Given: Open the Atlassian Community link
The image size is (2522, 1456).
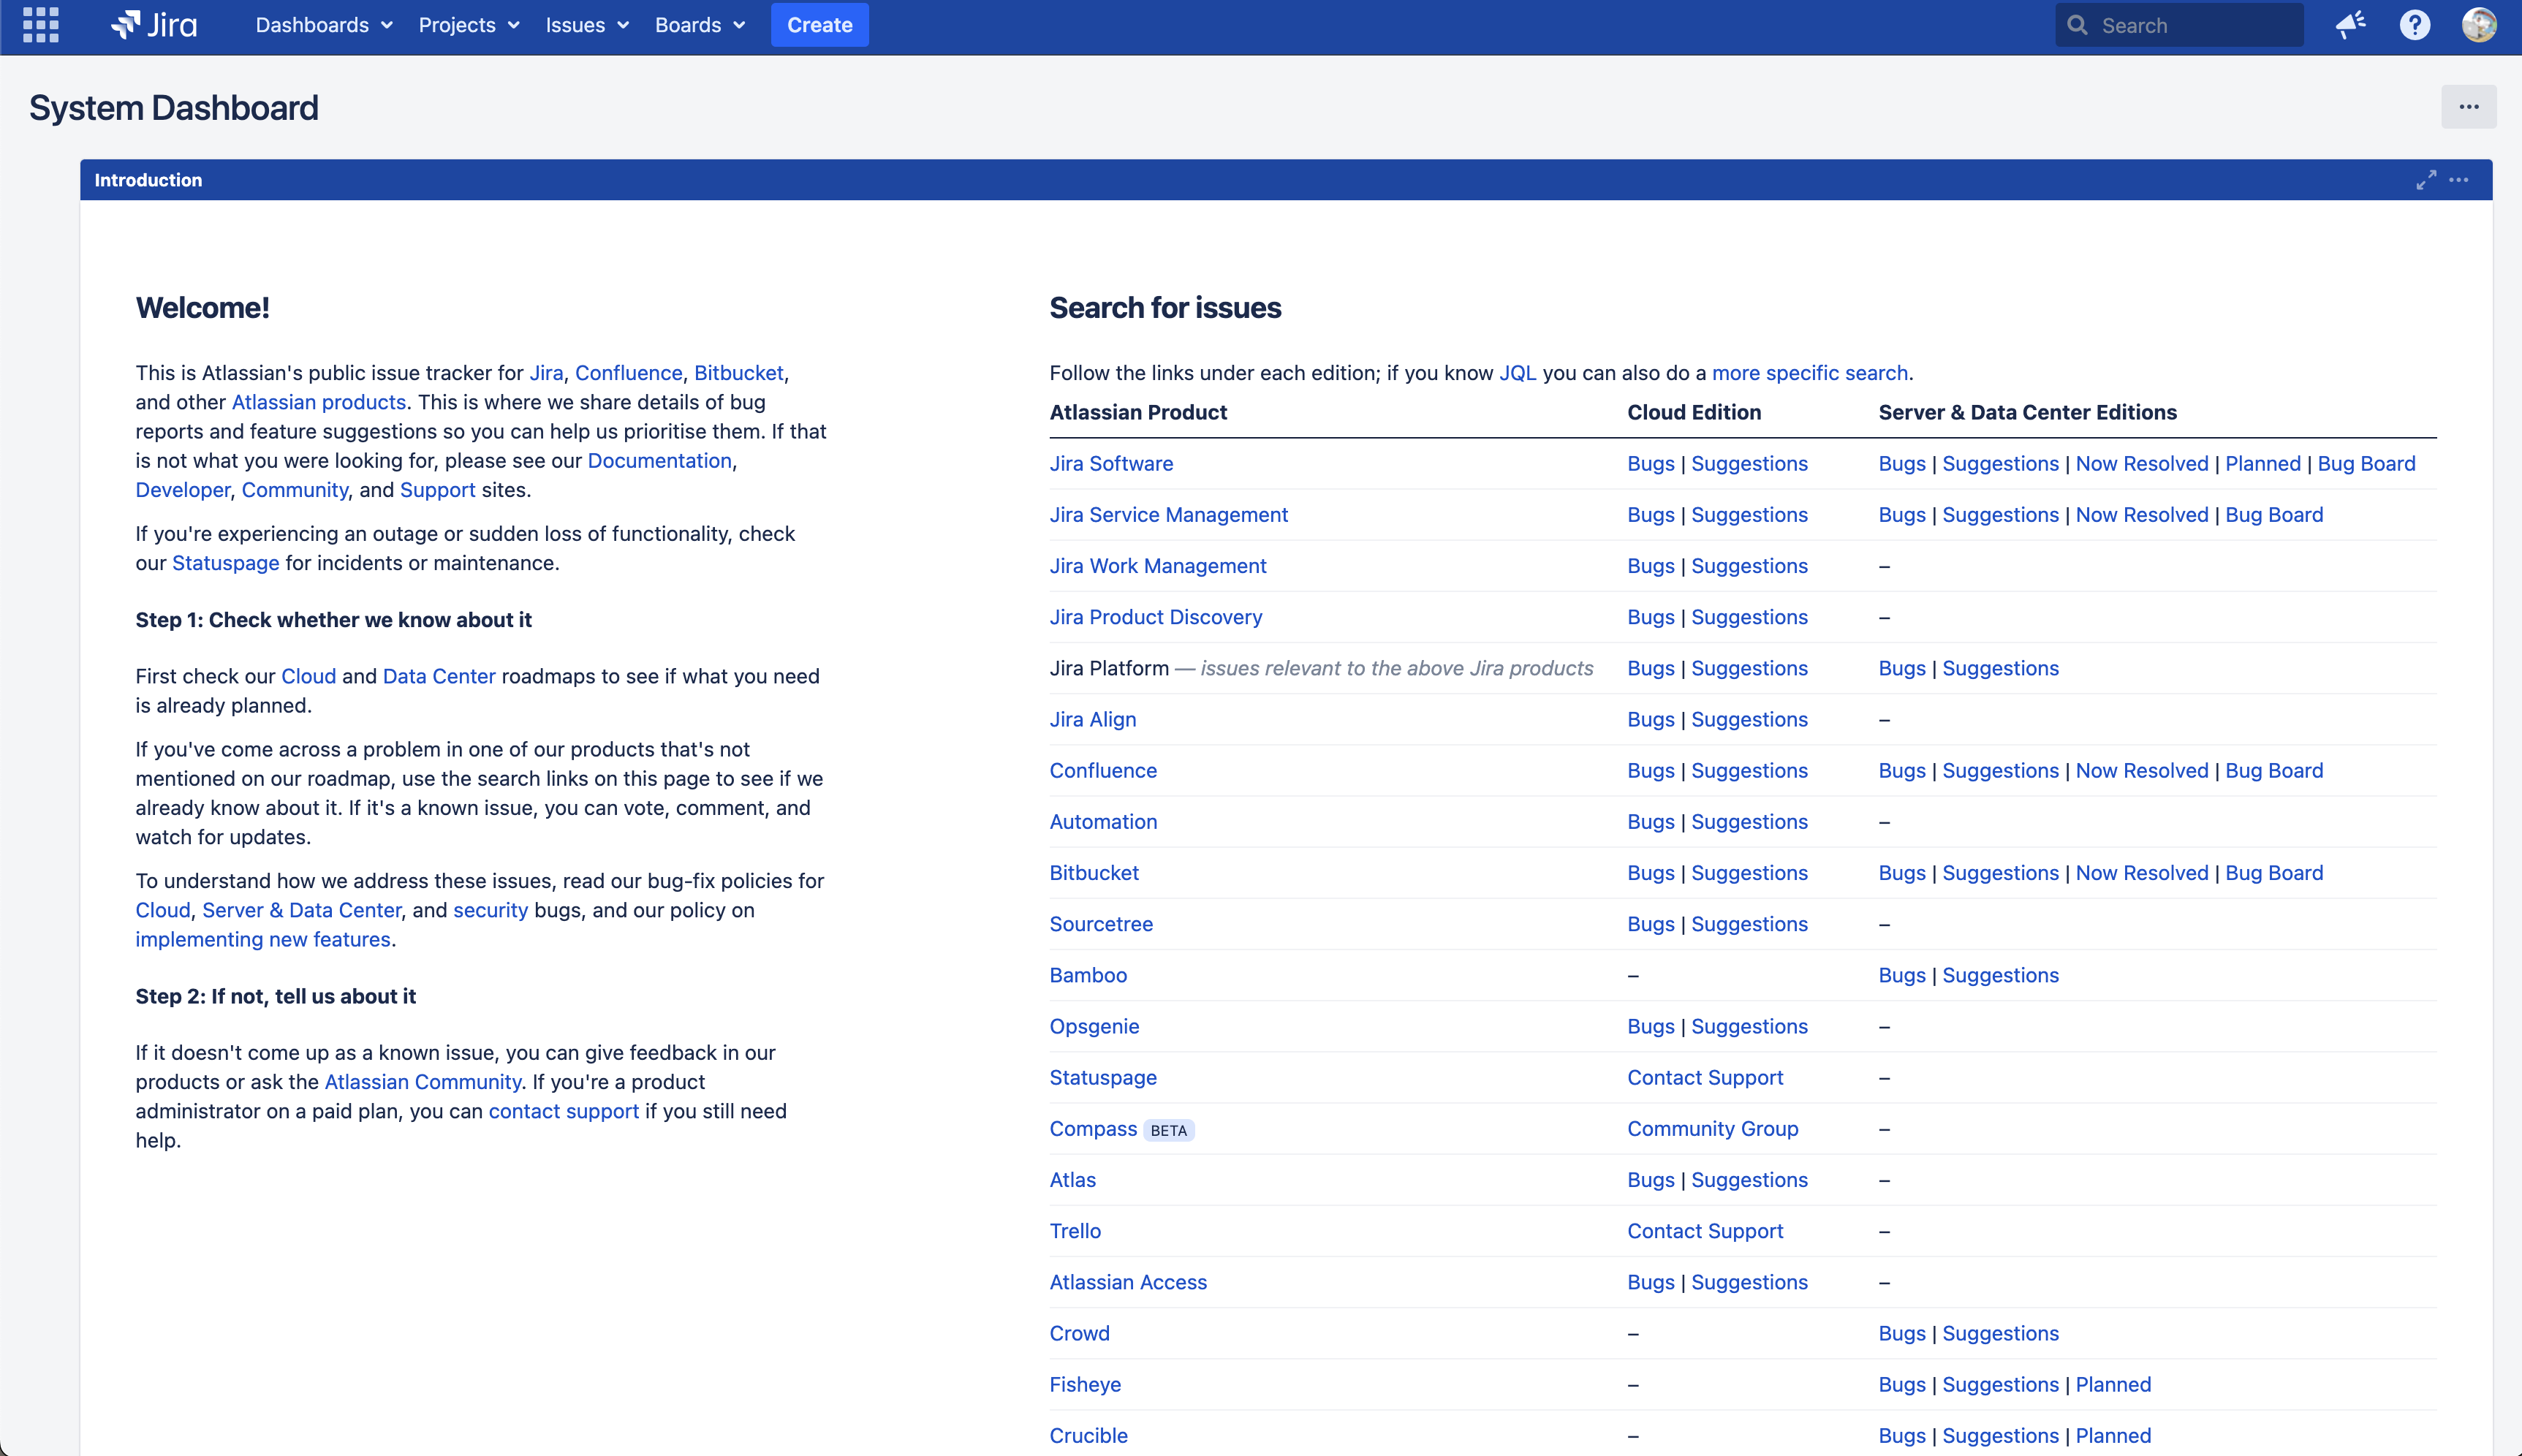Looking at the screenshot, I should coord(422,1082).
